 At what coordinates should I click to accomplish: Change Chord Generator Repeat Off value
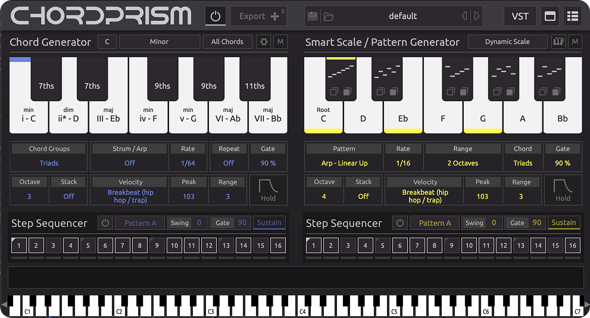point(229,163)
